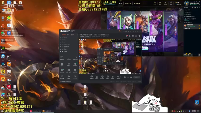
Task: Open the mode dropdown beside streaming app logo
Action: 73,31
